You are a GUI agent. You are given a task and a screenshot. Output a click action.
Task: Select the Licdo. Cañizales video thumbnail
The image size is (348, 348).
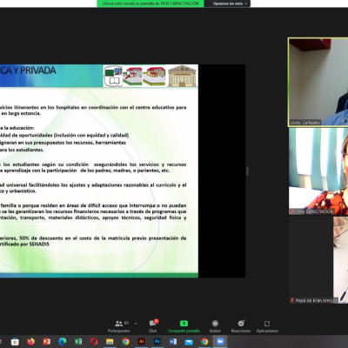318,82
